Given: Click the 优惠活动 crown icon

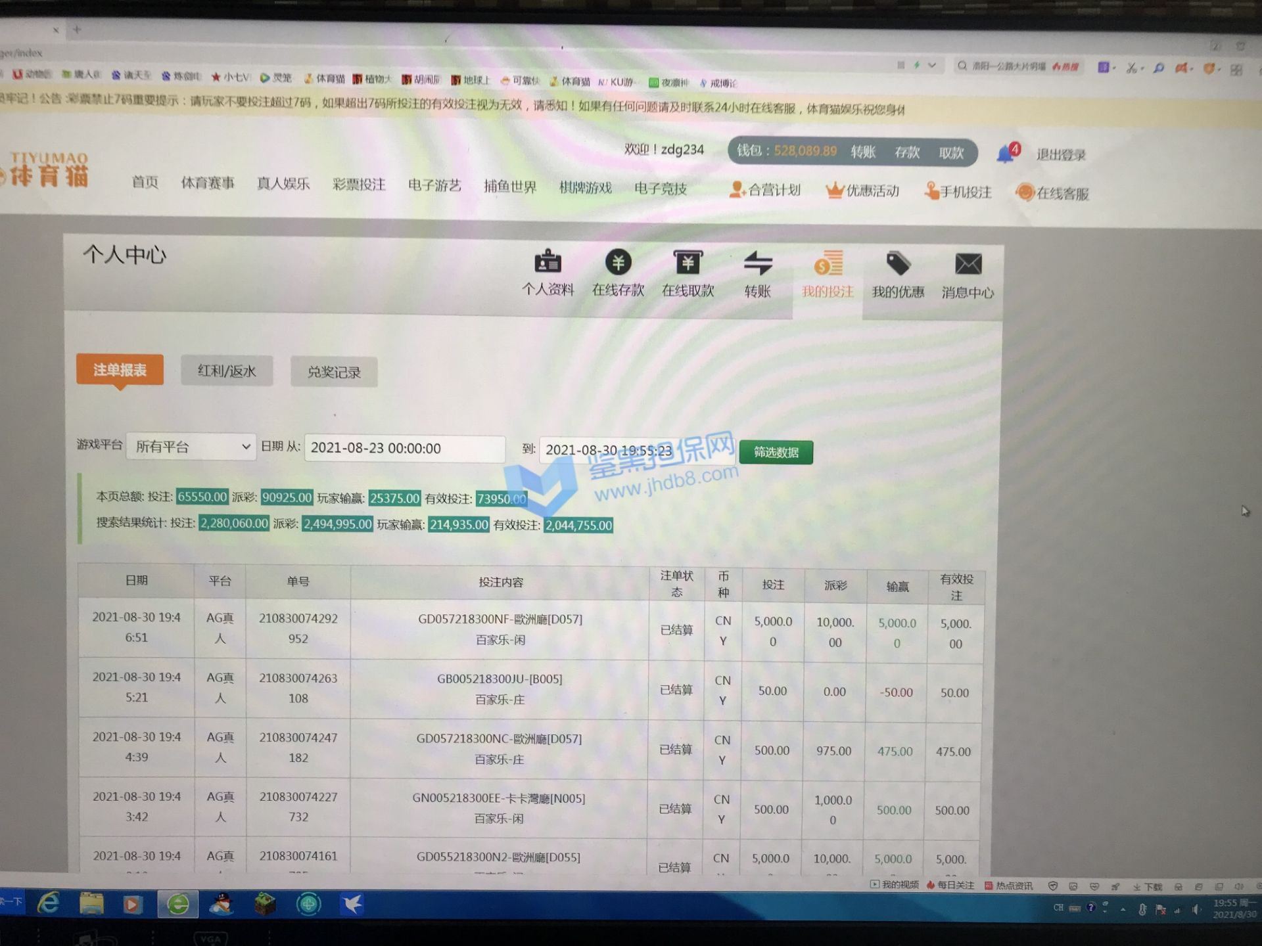Looking at the screenshot, I should click(x=834, y=191).
